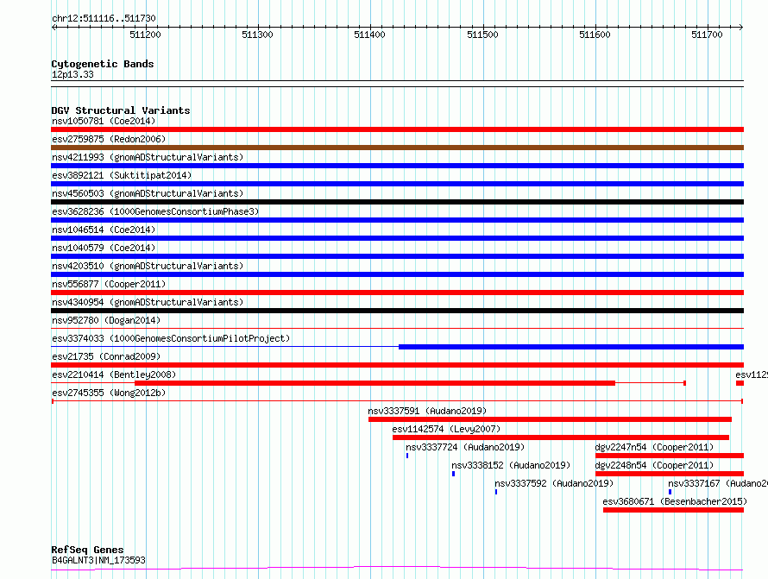The width and height of the screenshot is (768, 579).
Task: Select the esv3680671 red bar
Action: (x=673, y=510)
